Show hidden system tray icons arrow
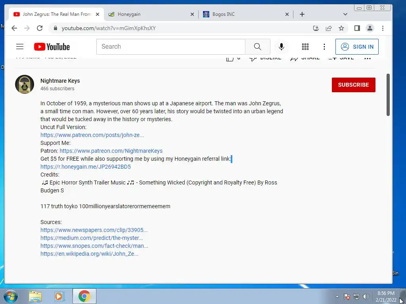 [337, 296]
